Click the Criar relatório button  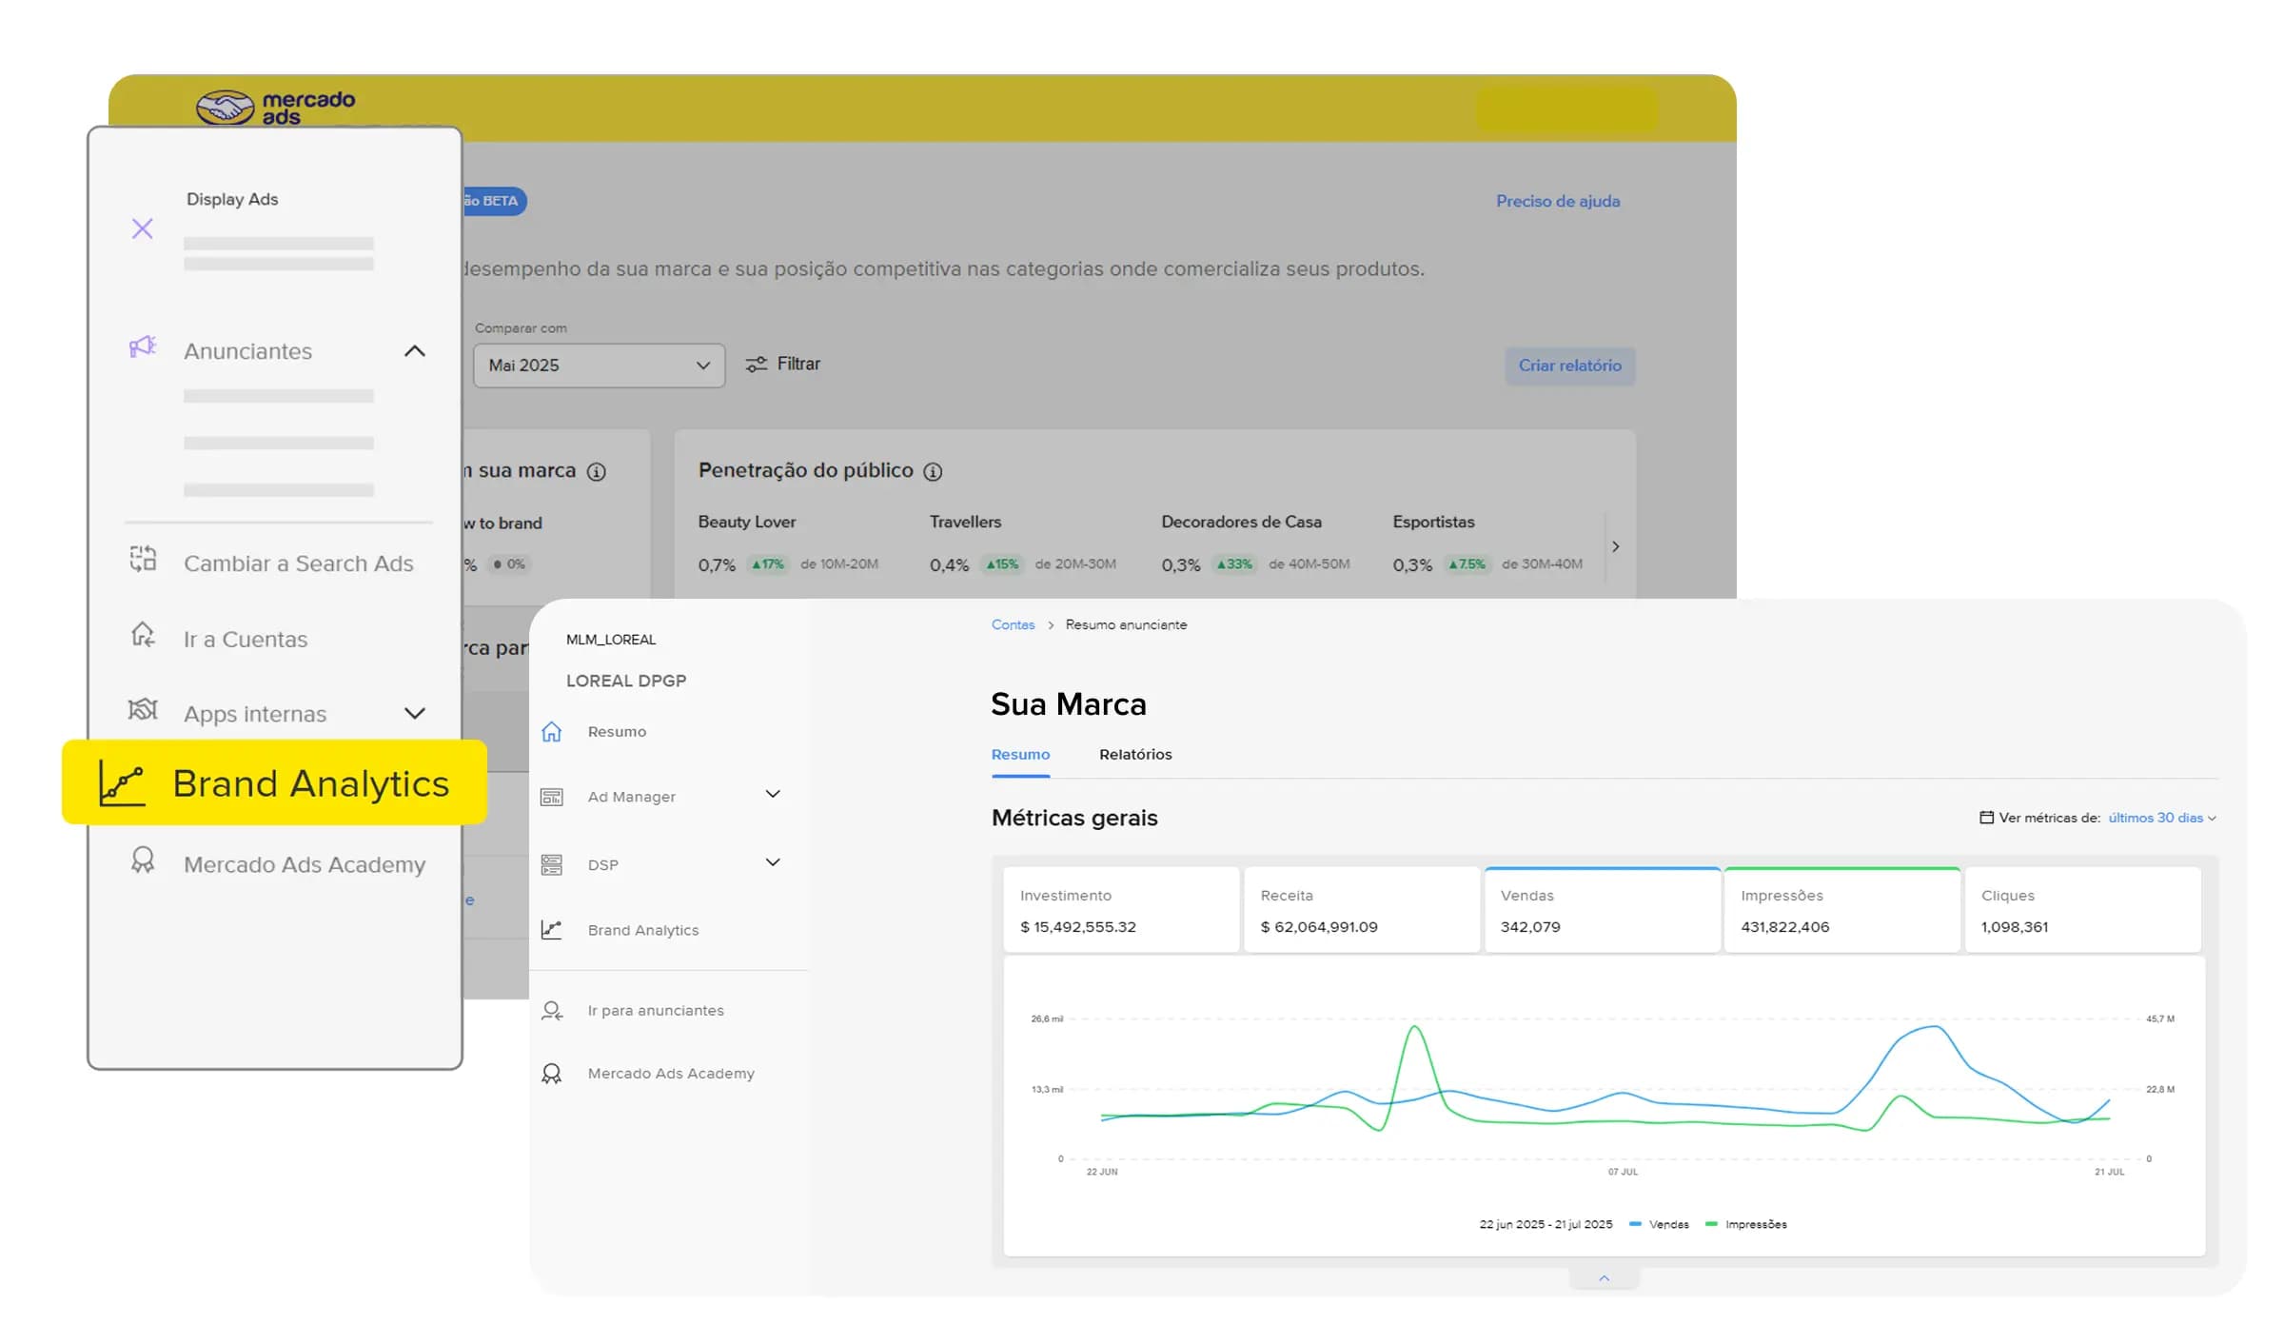[1569, 366]
